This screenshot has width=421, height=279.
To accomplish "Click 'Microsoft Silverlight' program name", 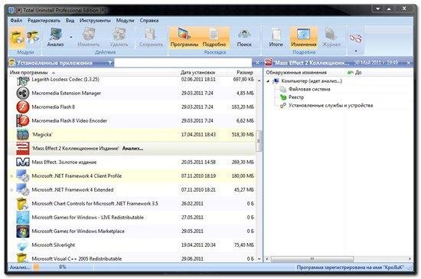I will click(53, 245).
